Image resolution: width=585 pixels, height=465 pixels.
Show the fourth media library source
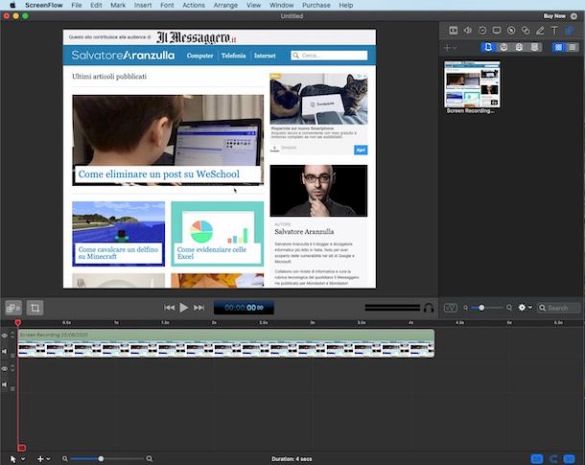tap(534, 47)
